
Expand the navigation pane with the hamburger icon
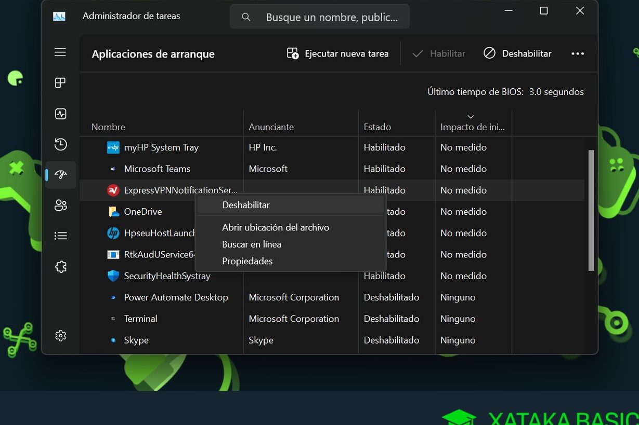pos(60,52)
